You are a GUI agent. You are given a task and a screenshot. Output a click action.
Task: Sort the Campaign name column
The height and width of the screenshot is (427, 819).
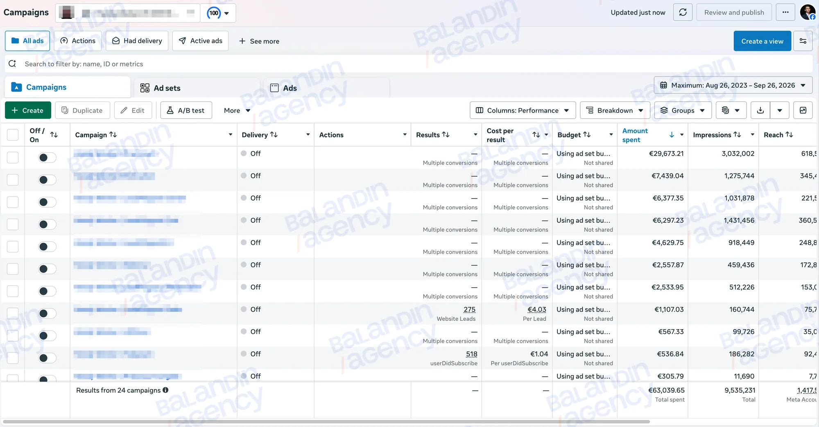click(113, 135)
